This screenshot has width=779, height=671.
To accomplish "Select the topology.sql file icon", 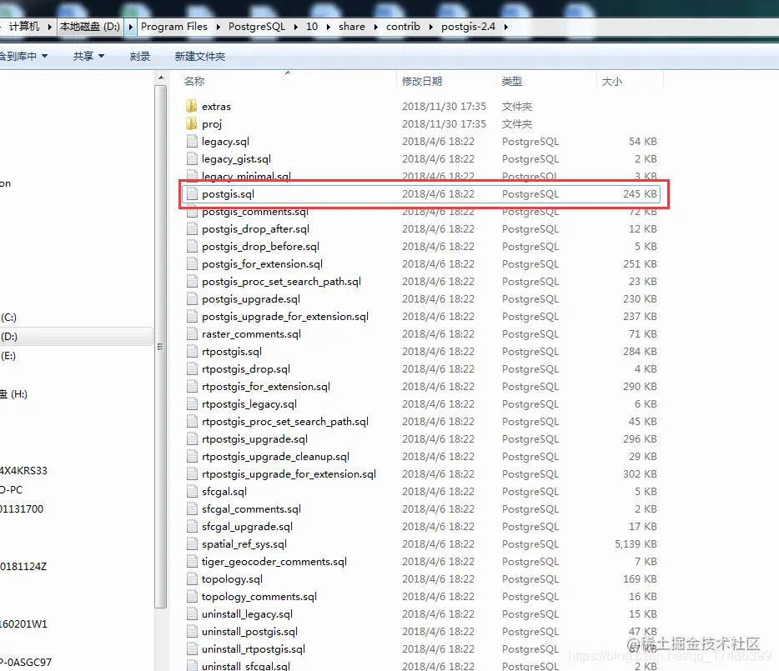I will coord(191,578).
